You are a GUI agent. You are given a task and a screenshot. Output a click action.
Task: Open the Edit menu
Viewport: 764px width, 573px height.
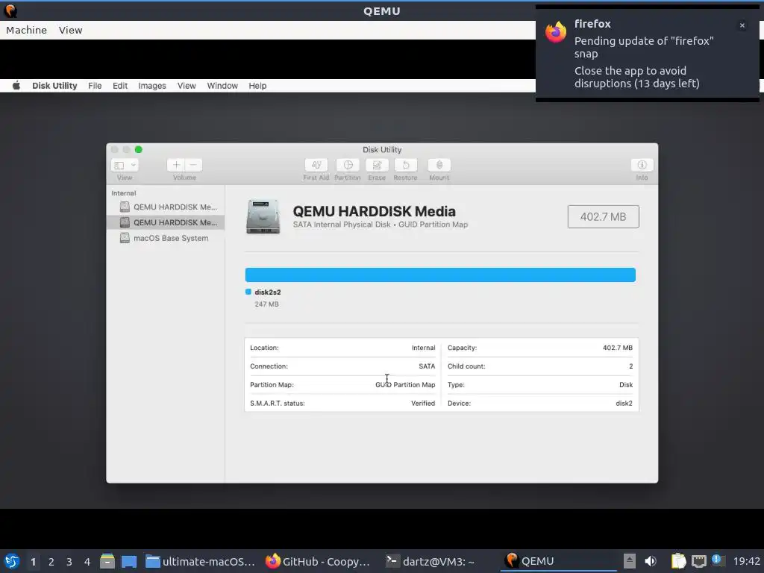pos(120,86)
